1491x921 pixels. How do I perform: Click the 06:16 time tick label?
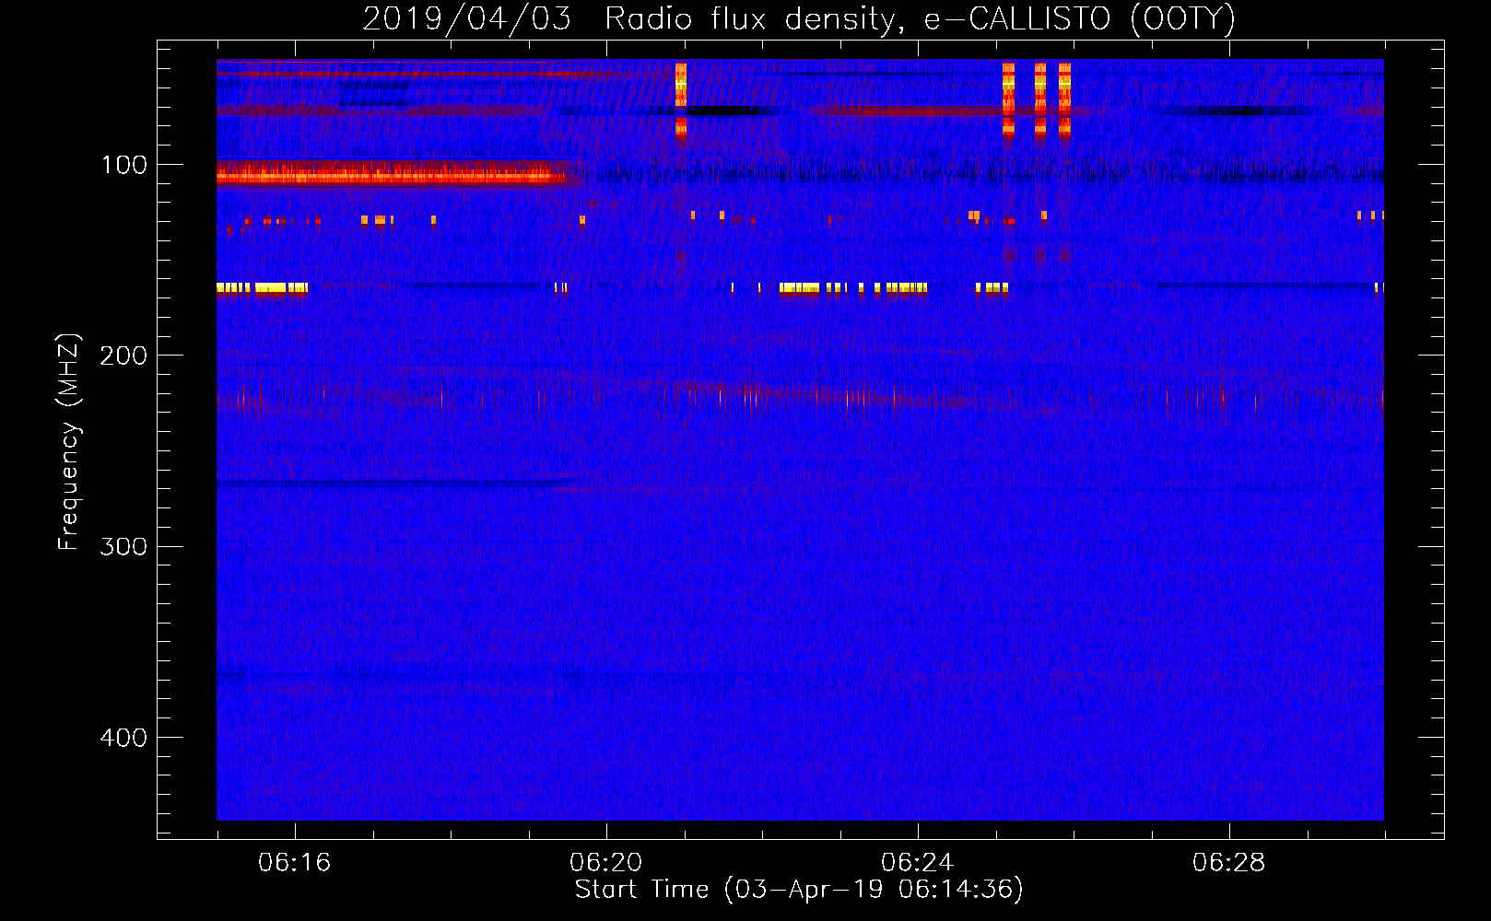pyautogui.click(x=294, y=863)
